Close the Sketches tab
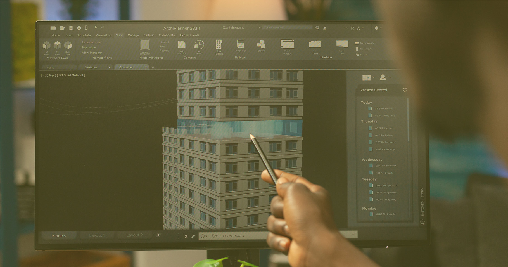The height and width of the screenshot is (267, 508). click(x=109, y=67)
